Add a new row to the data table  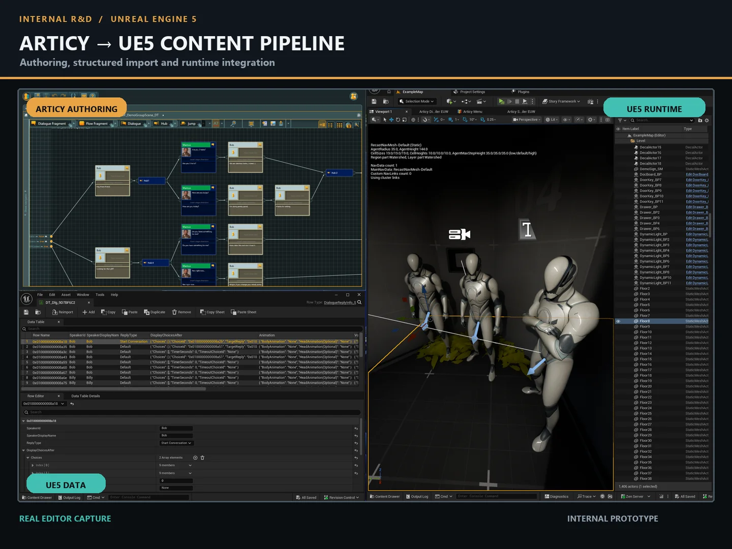88,312
